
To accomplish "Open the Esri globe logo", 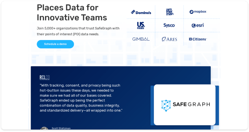I will tap(197, 25).
